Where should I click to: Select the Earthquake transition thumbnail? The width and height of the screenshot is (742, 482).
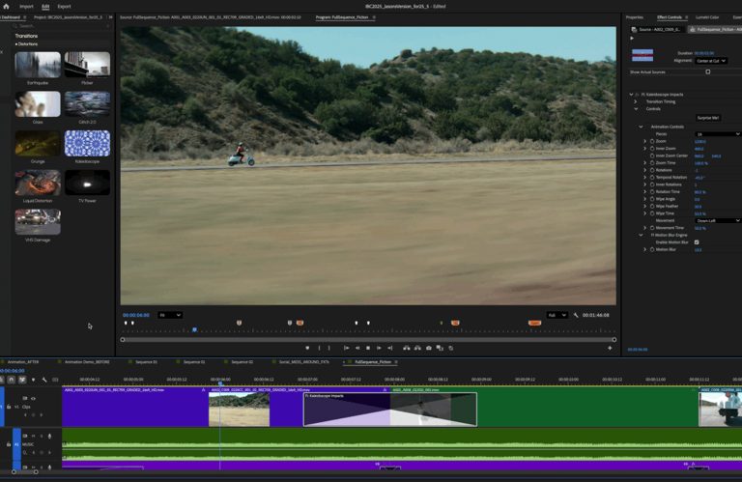click(38, 65)
